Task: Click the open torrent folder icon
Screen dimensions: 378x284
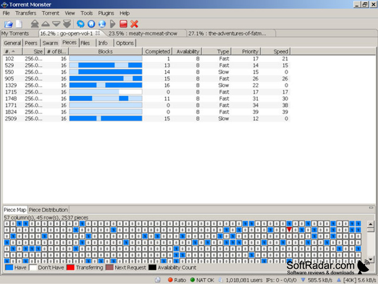Action: click(8, 24)
